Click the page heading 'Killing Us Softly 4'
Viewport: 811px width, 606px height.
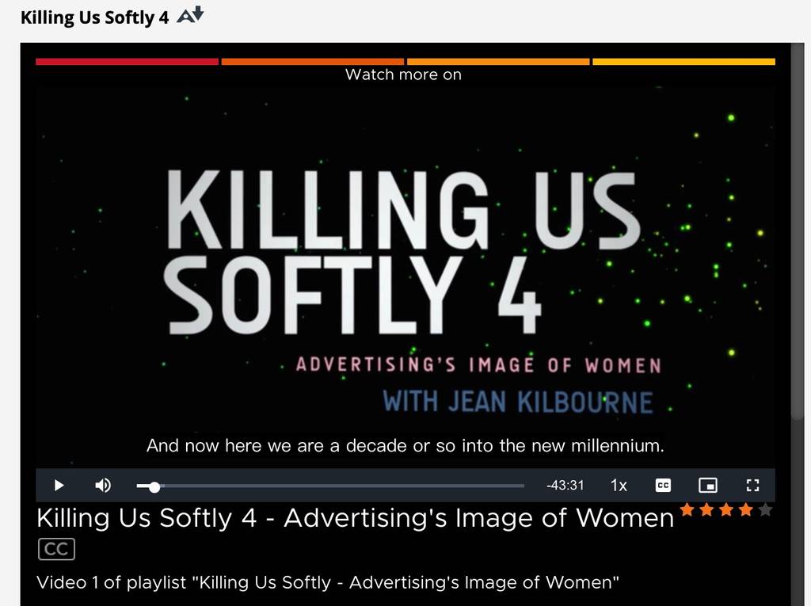(x=95, y=17)
